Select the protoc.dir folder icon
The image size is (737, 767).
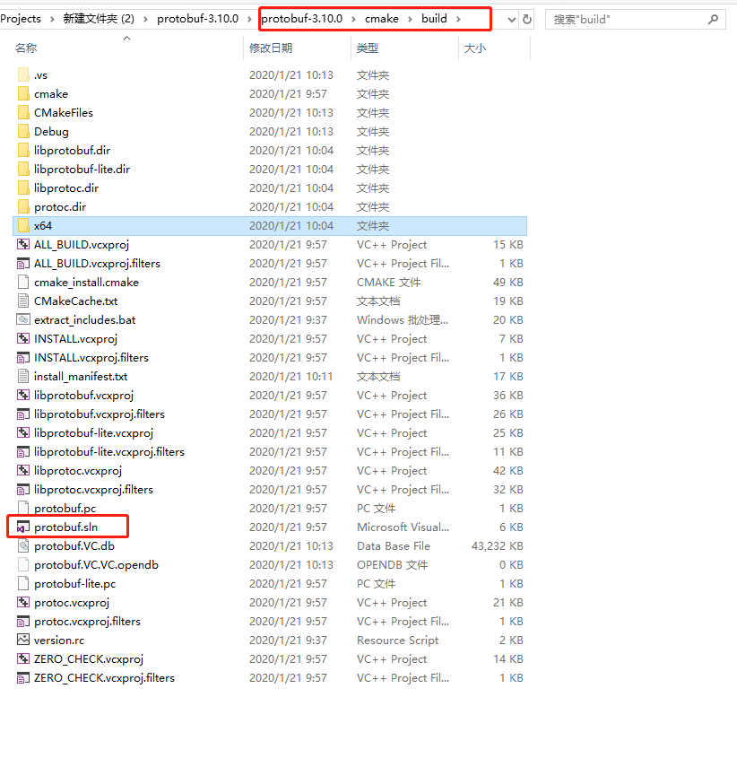tap(23, 206)
